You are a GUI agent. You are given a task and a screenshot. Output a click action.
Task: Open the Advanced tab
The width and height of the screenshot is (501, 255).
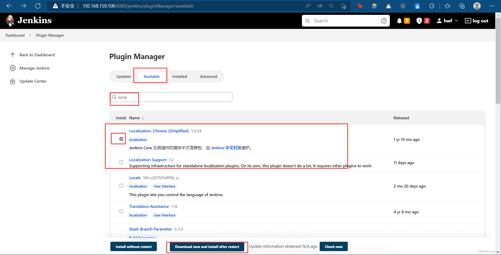(208, 76)
